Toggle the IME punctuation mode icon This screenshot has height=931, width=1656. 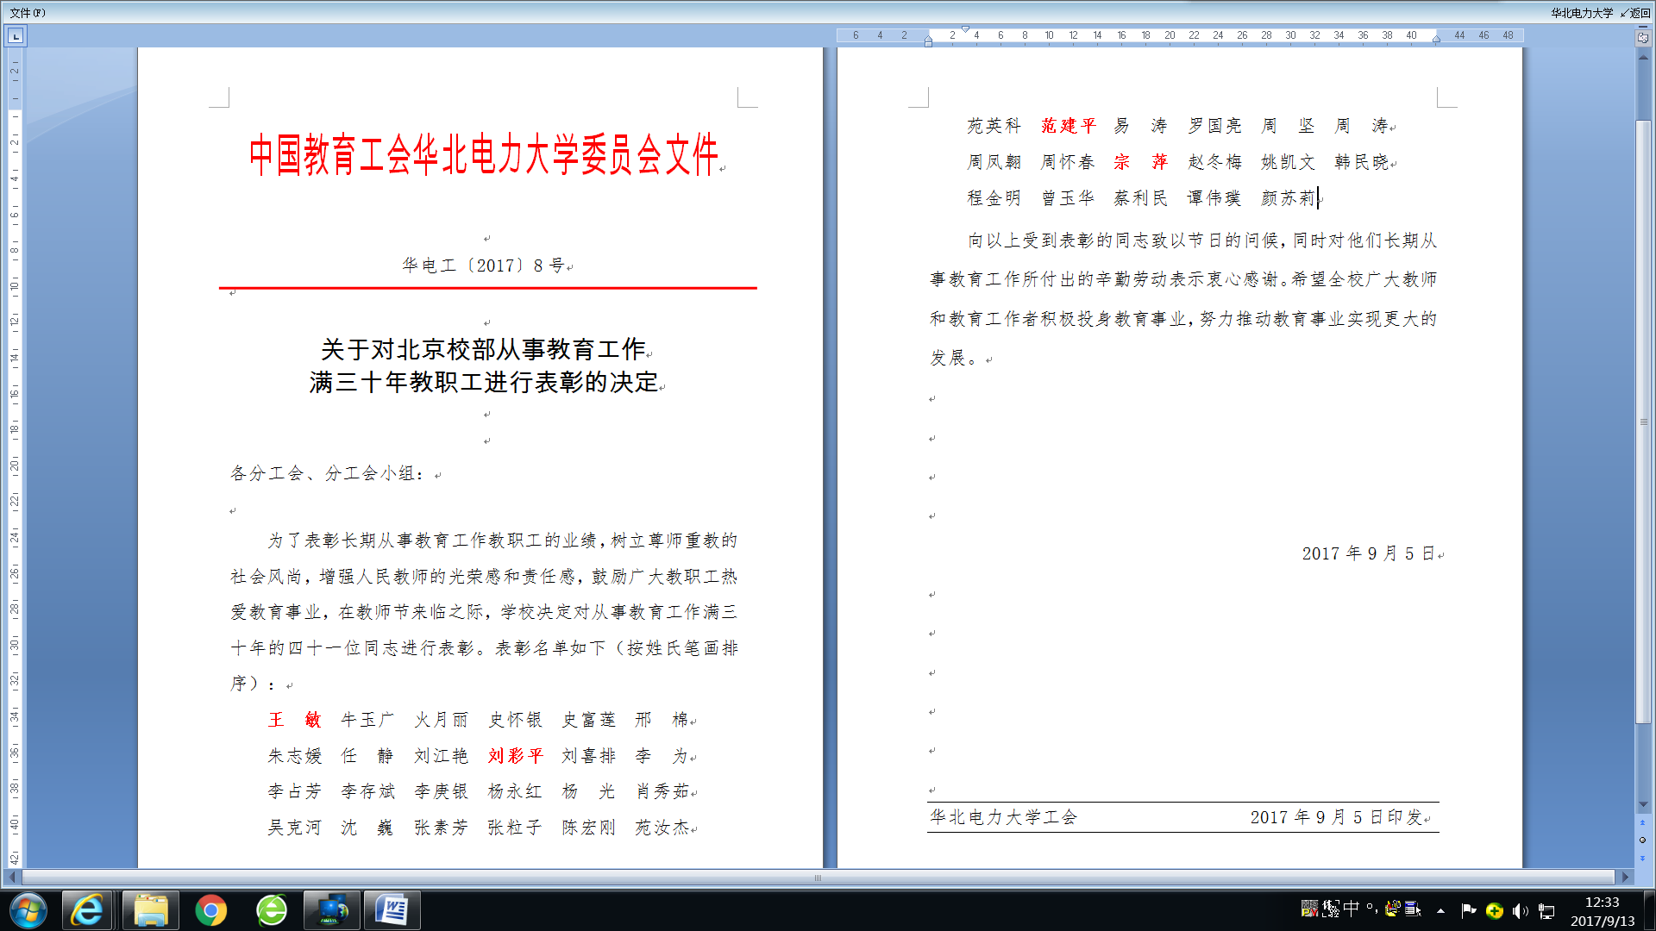(1371, 908)
